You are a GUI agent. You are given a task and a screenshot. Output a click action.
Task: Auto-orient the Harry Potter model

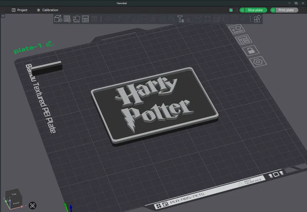click(76, 19)
